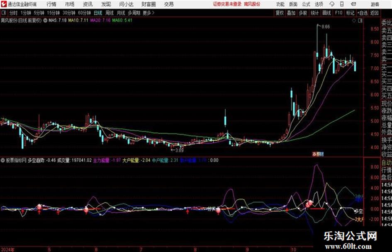Click the 大户能量 indicator label
392x252 pixels.
pyautogui.click(x=131, y=160)
